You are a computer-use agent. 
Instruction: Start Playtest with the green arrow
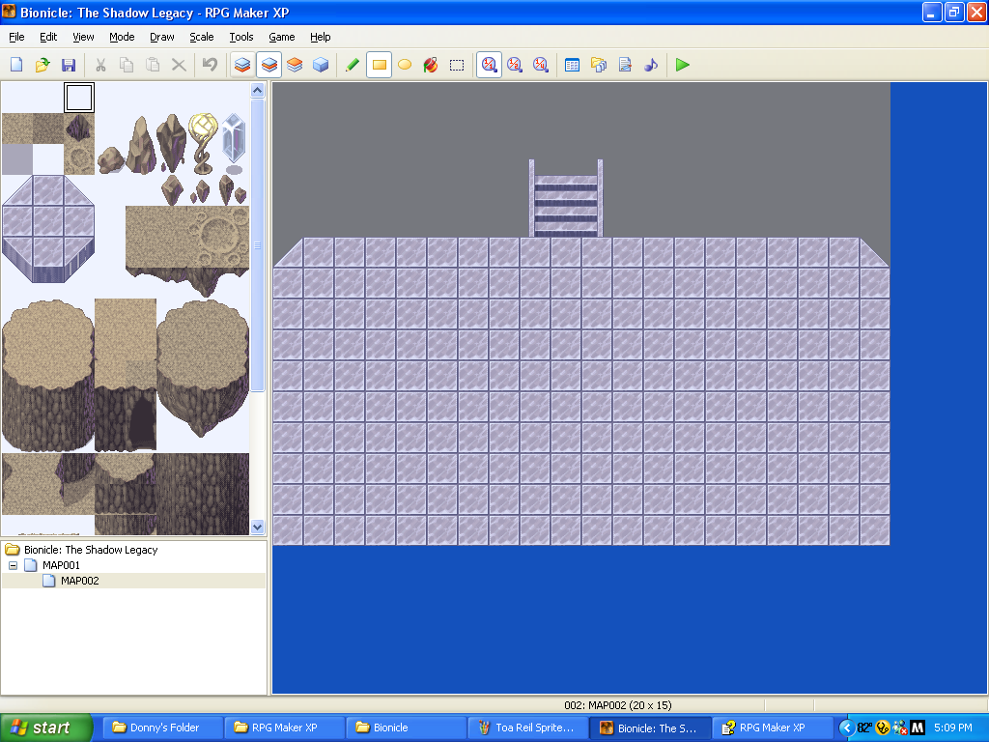pos(683,65)
